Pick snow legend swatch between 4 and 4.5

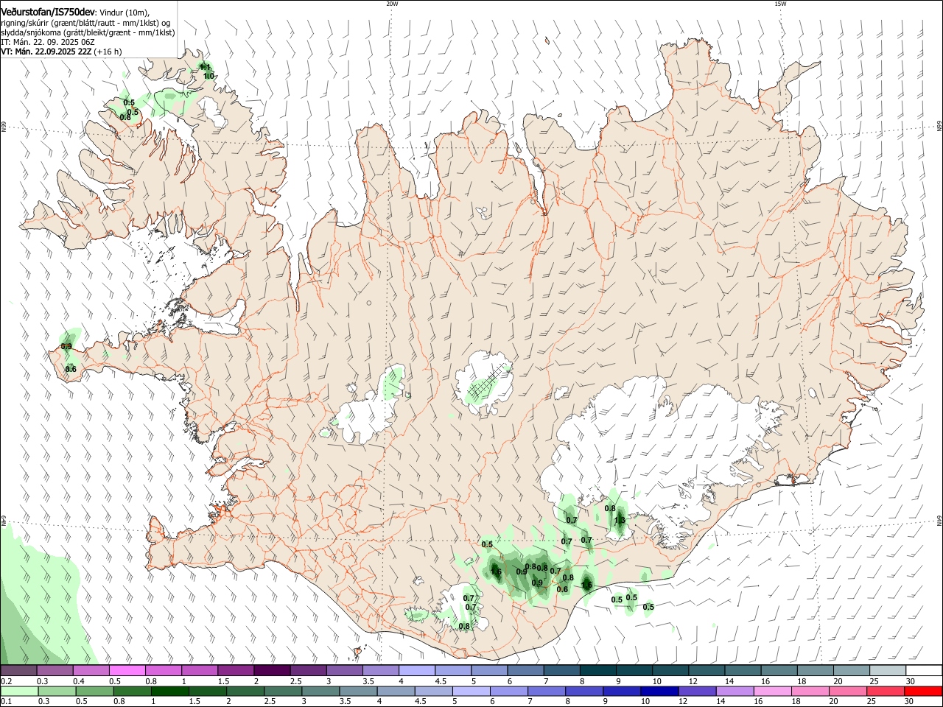click(x=417, y=670)
